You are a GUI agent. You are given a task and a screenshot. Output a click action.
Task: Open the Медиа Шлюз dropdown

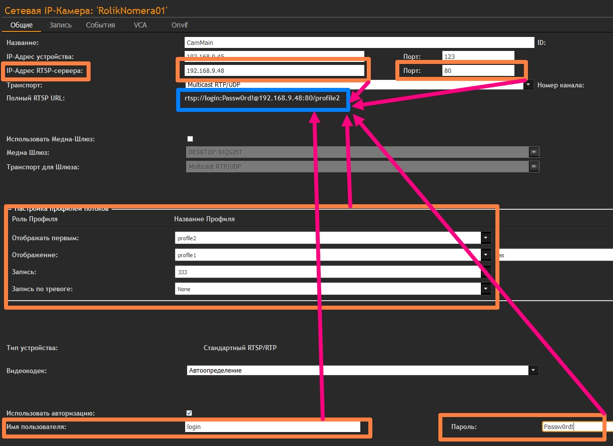tap(533, 152)
